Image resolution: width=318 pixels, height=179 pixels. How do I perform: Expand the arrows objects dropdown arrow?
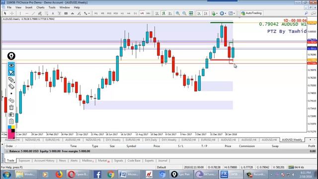pos(89,13)
